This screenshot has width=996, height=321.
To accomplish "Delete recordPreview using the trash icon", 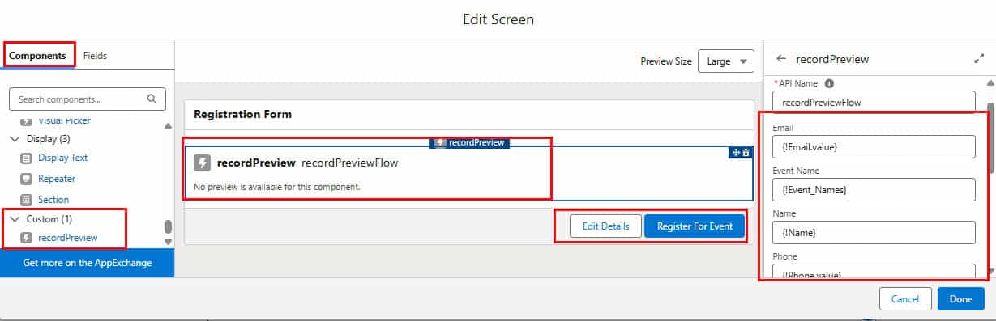I will pos(746,152).
